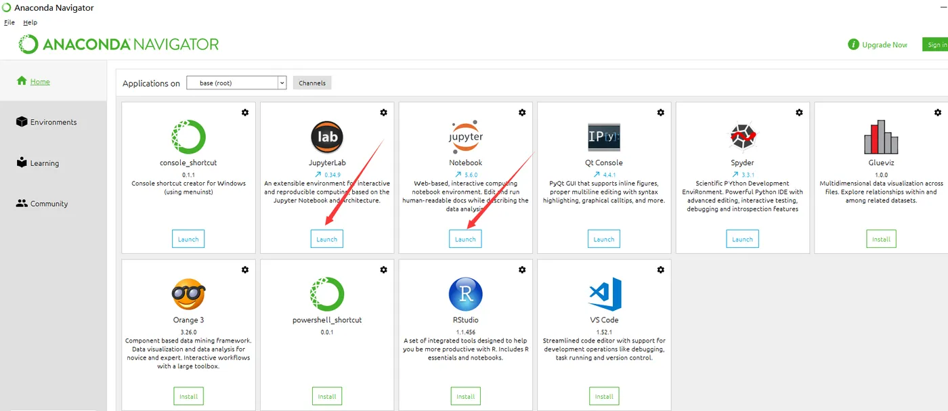Open the gear options on Notebook tile
This screenshot has width=948, height=411.
pos(522,112)
